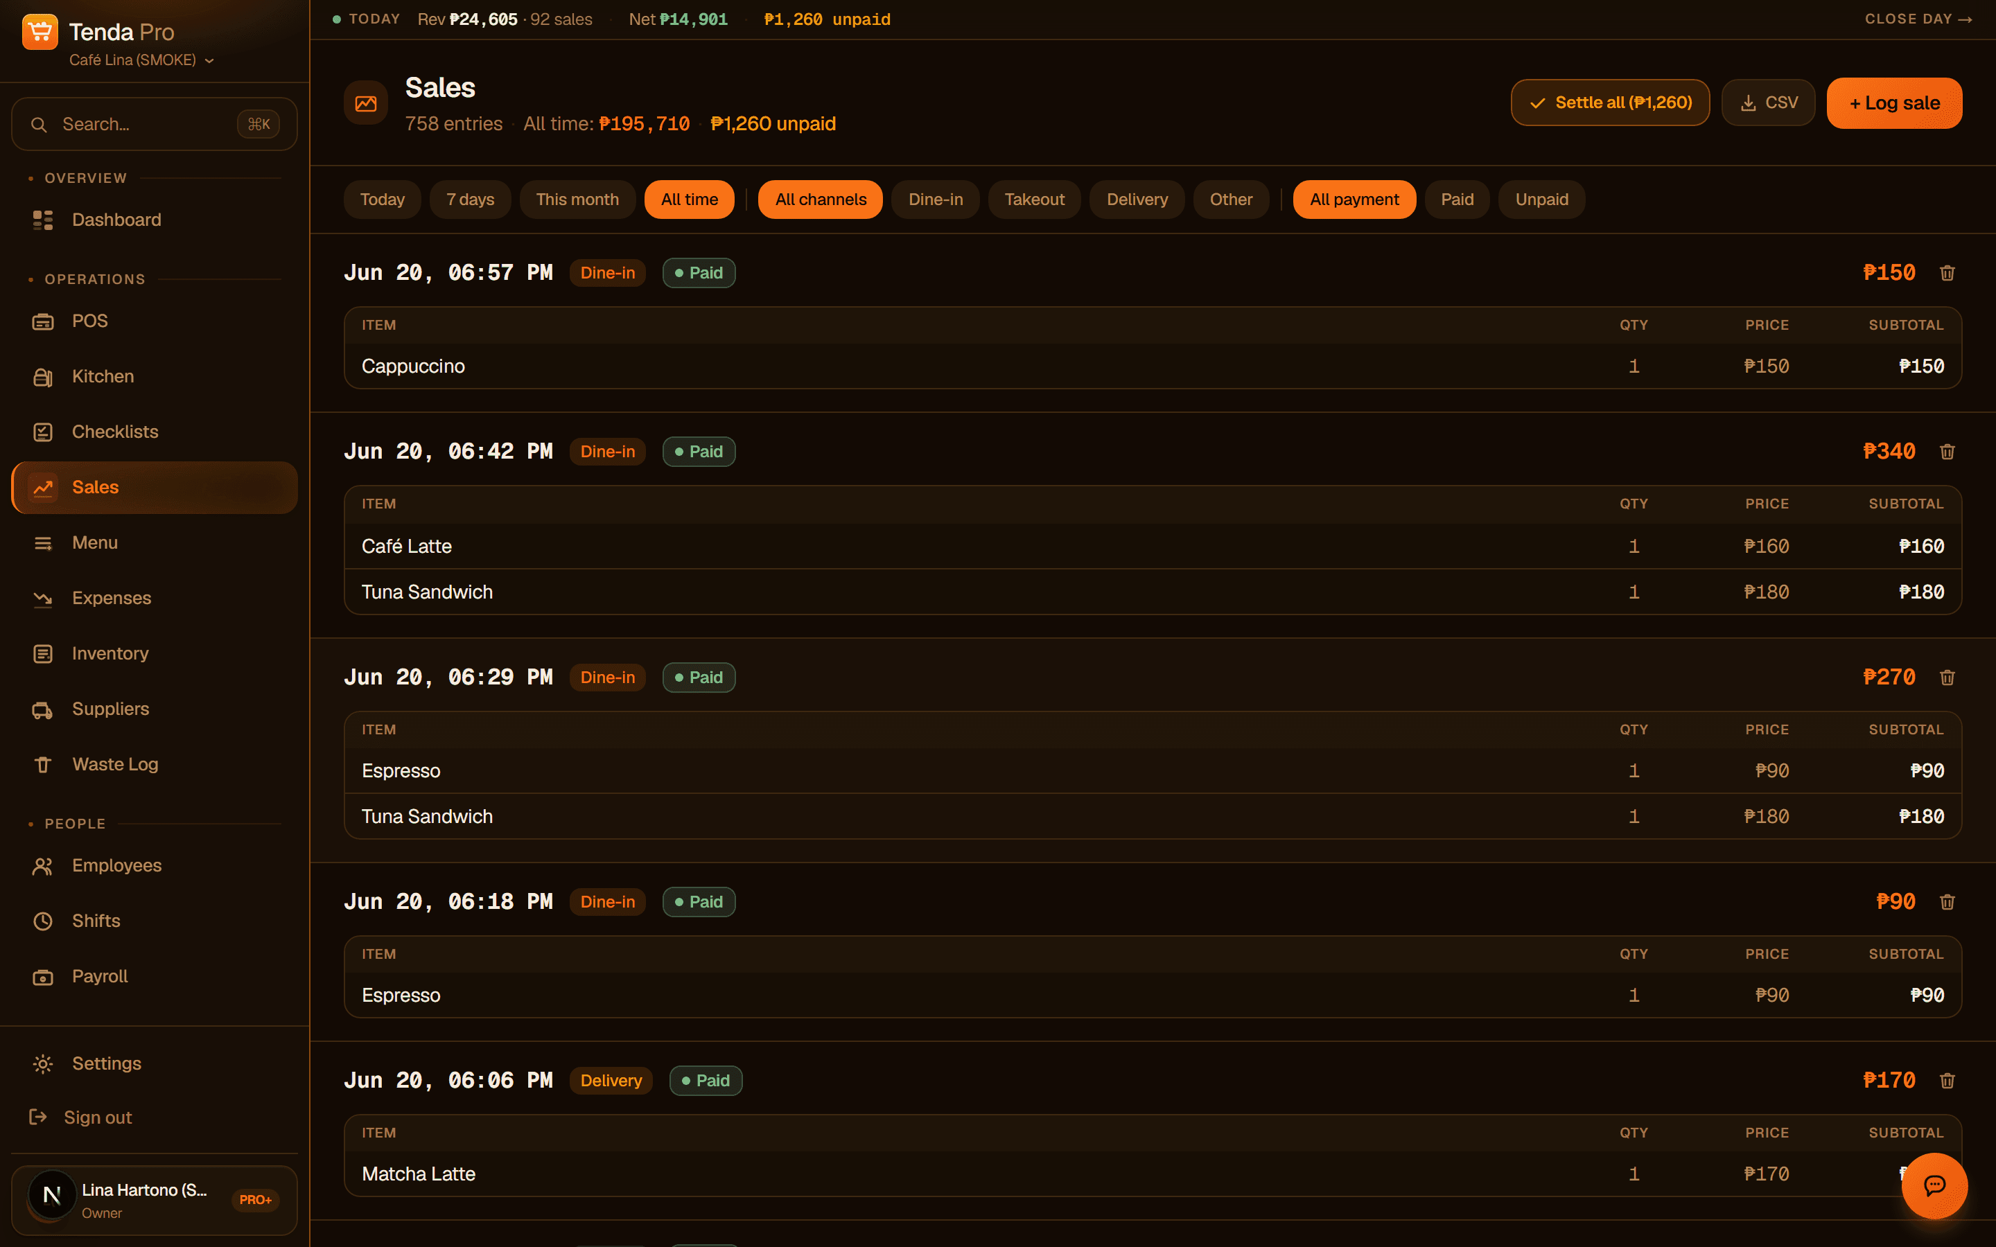Open the chat support bubble
The image size is (1996, 1247).
[x=1934, y=1186]
